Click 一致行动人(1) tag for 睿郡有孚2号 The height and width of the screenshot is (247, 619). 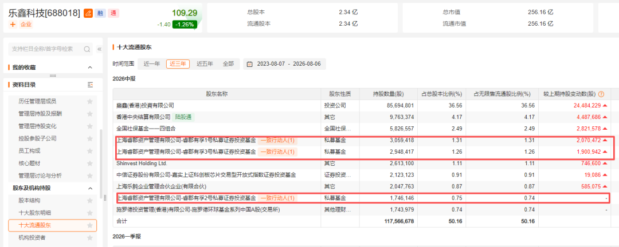(x=277, y=198)
